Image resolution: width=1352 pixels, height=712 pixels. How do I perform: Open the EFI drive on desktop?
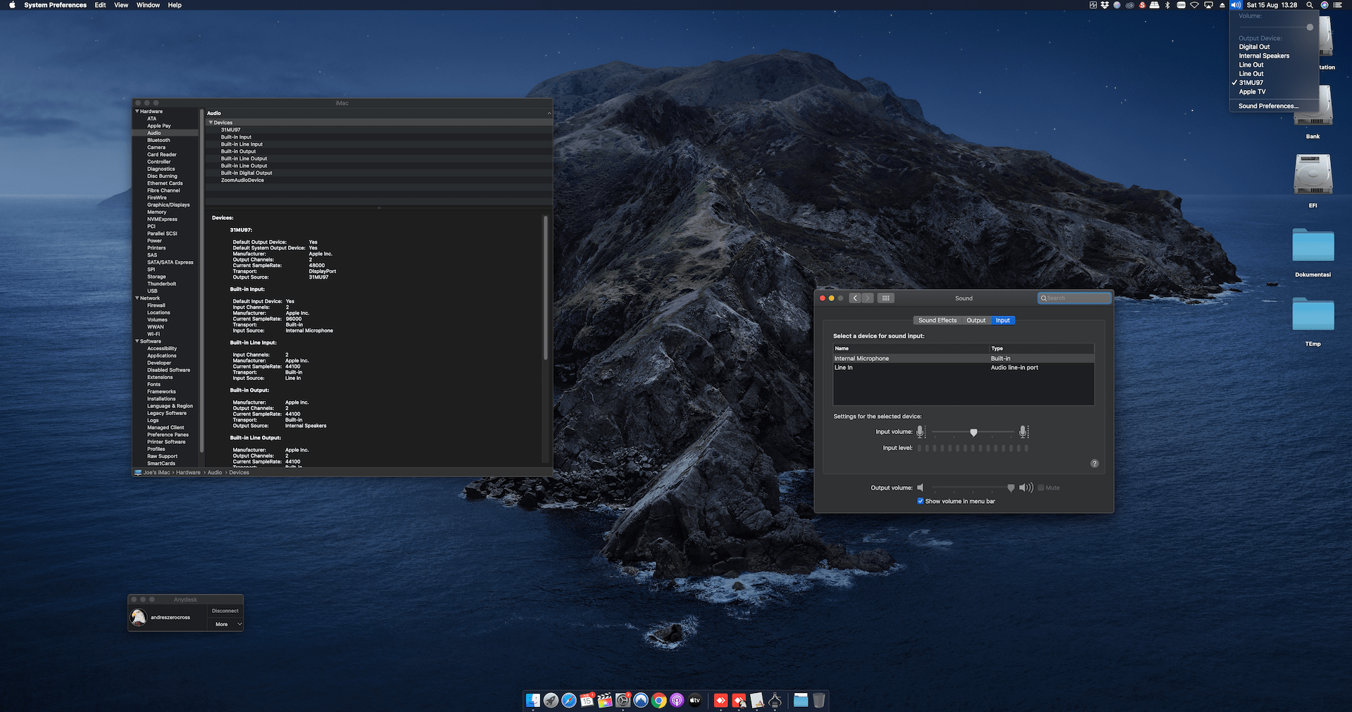pos(1313,175)
